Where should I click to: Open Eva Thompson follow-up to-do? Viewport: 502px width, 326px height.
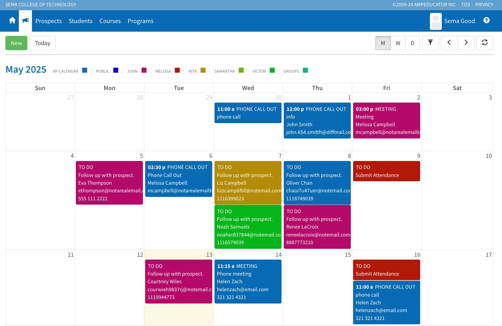[109, 183]
